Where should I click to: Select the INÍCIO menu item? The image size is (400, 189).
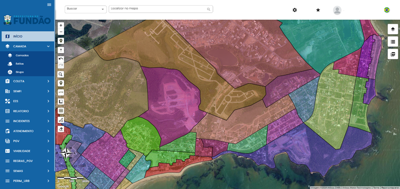click(x=27, y=36)
